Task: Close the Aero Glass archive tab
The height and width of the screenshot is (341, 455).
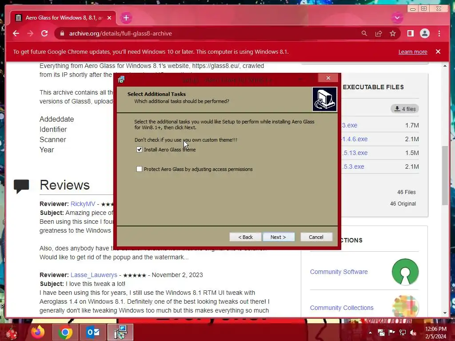Action: (109, 18)
